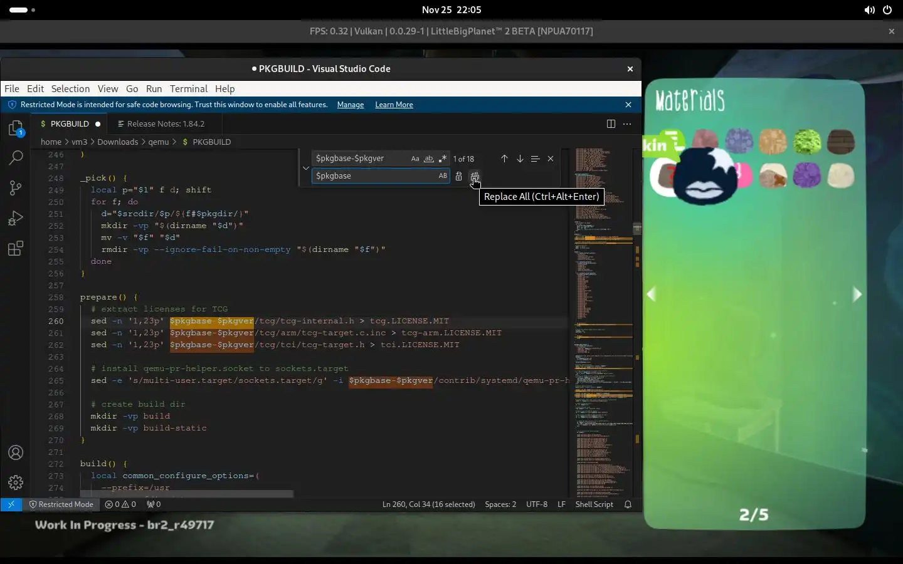Click Ln 260, Col 34 position
This screenshot has height=564, width=903.
(429, 504)
